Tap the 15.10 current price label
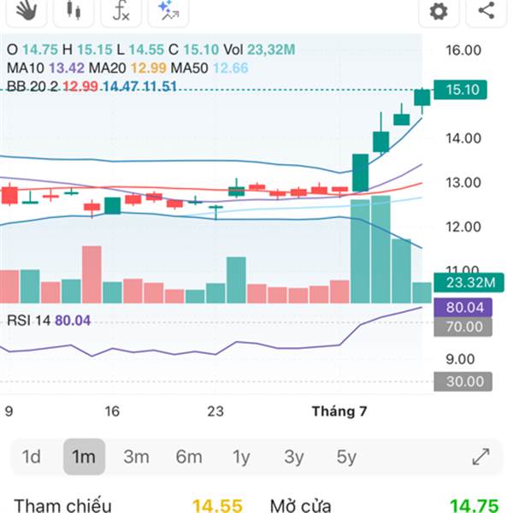 coord(460,90)
